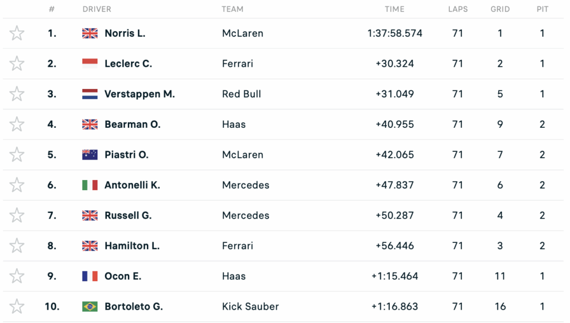The image size is (570, 323).
Task: Click the Brazilian flag icon
Action: point(90,306)
